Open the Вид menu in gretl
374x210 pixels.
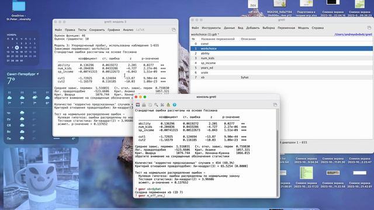point(240,28)
